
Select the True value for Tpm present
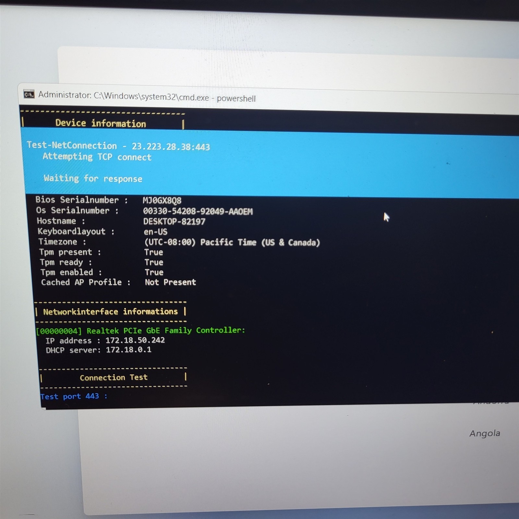pyautogui.click(x=154, y=252)
